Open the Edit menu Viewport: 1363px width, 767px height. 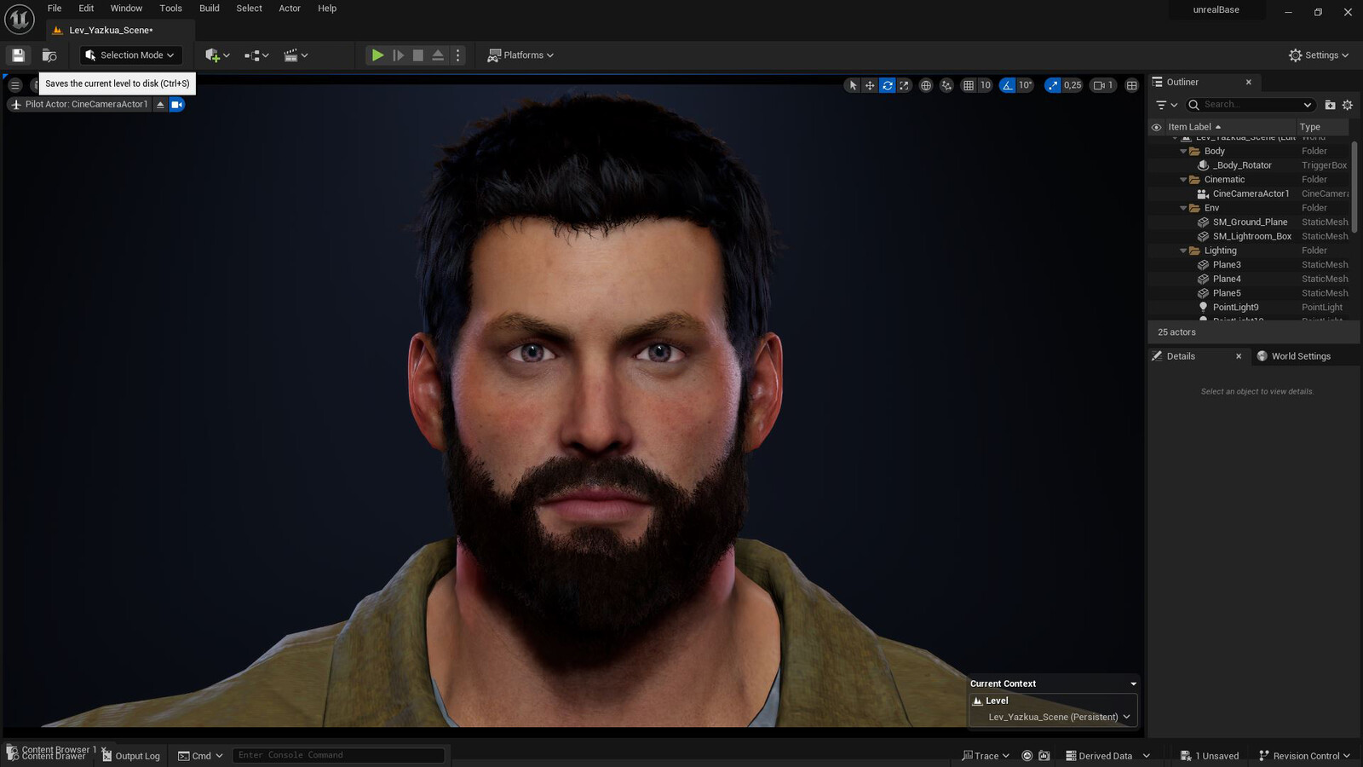click(86, 9)
